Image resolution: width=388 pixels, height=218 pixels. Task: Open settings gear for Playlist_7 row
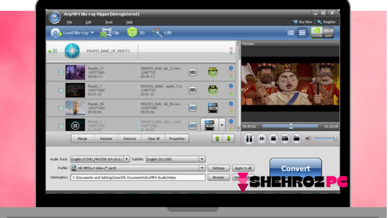click(231, 86)
